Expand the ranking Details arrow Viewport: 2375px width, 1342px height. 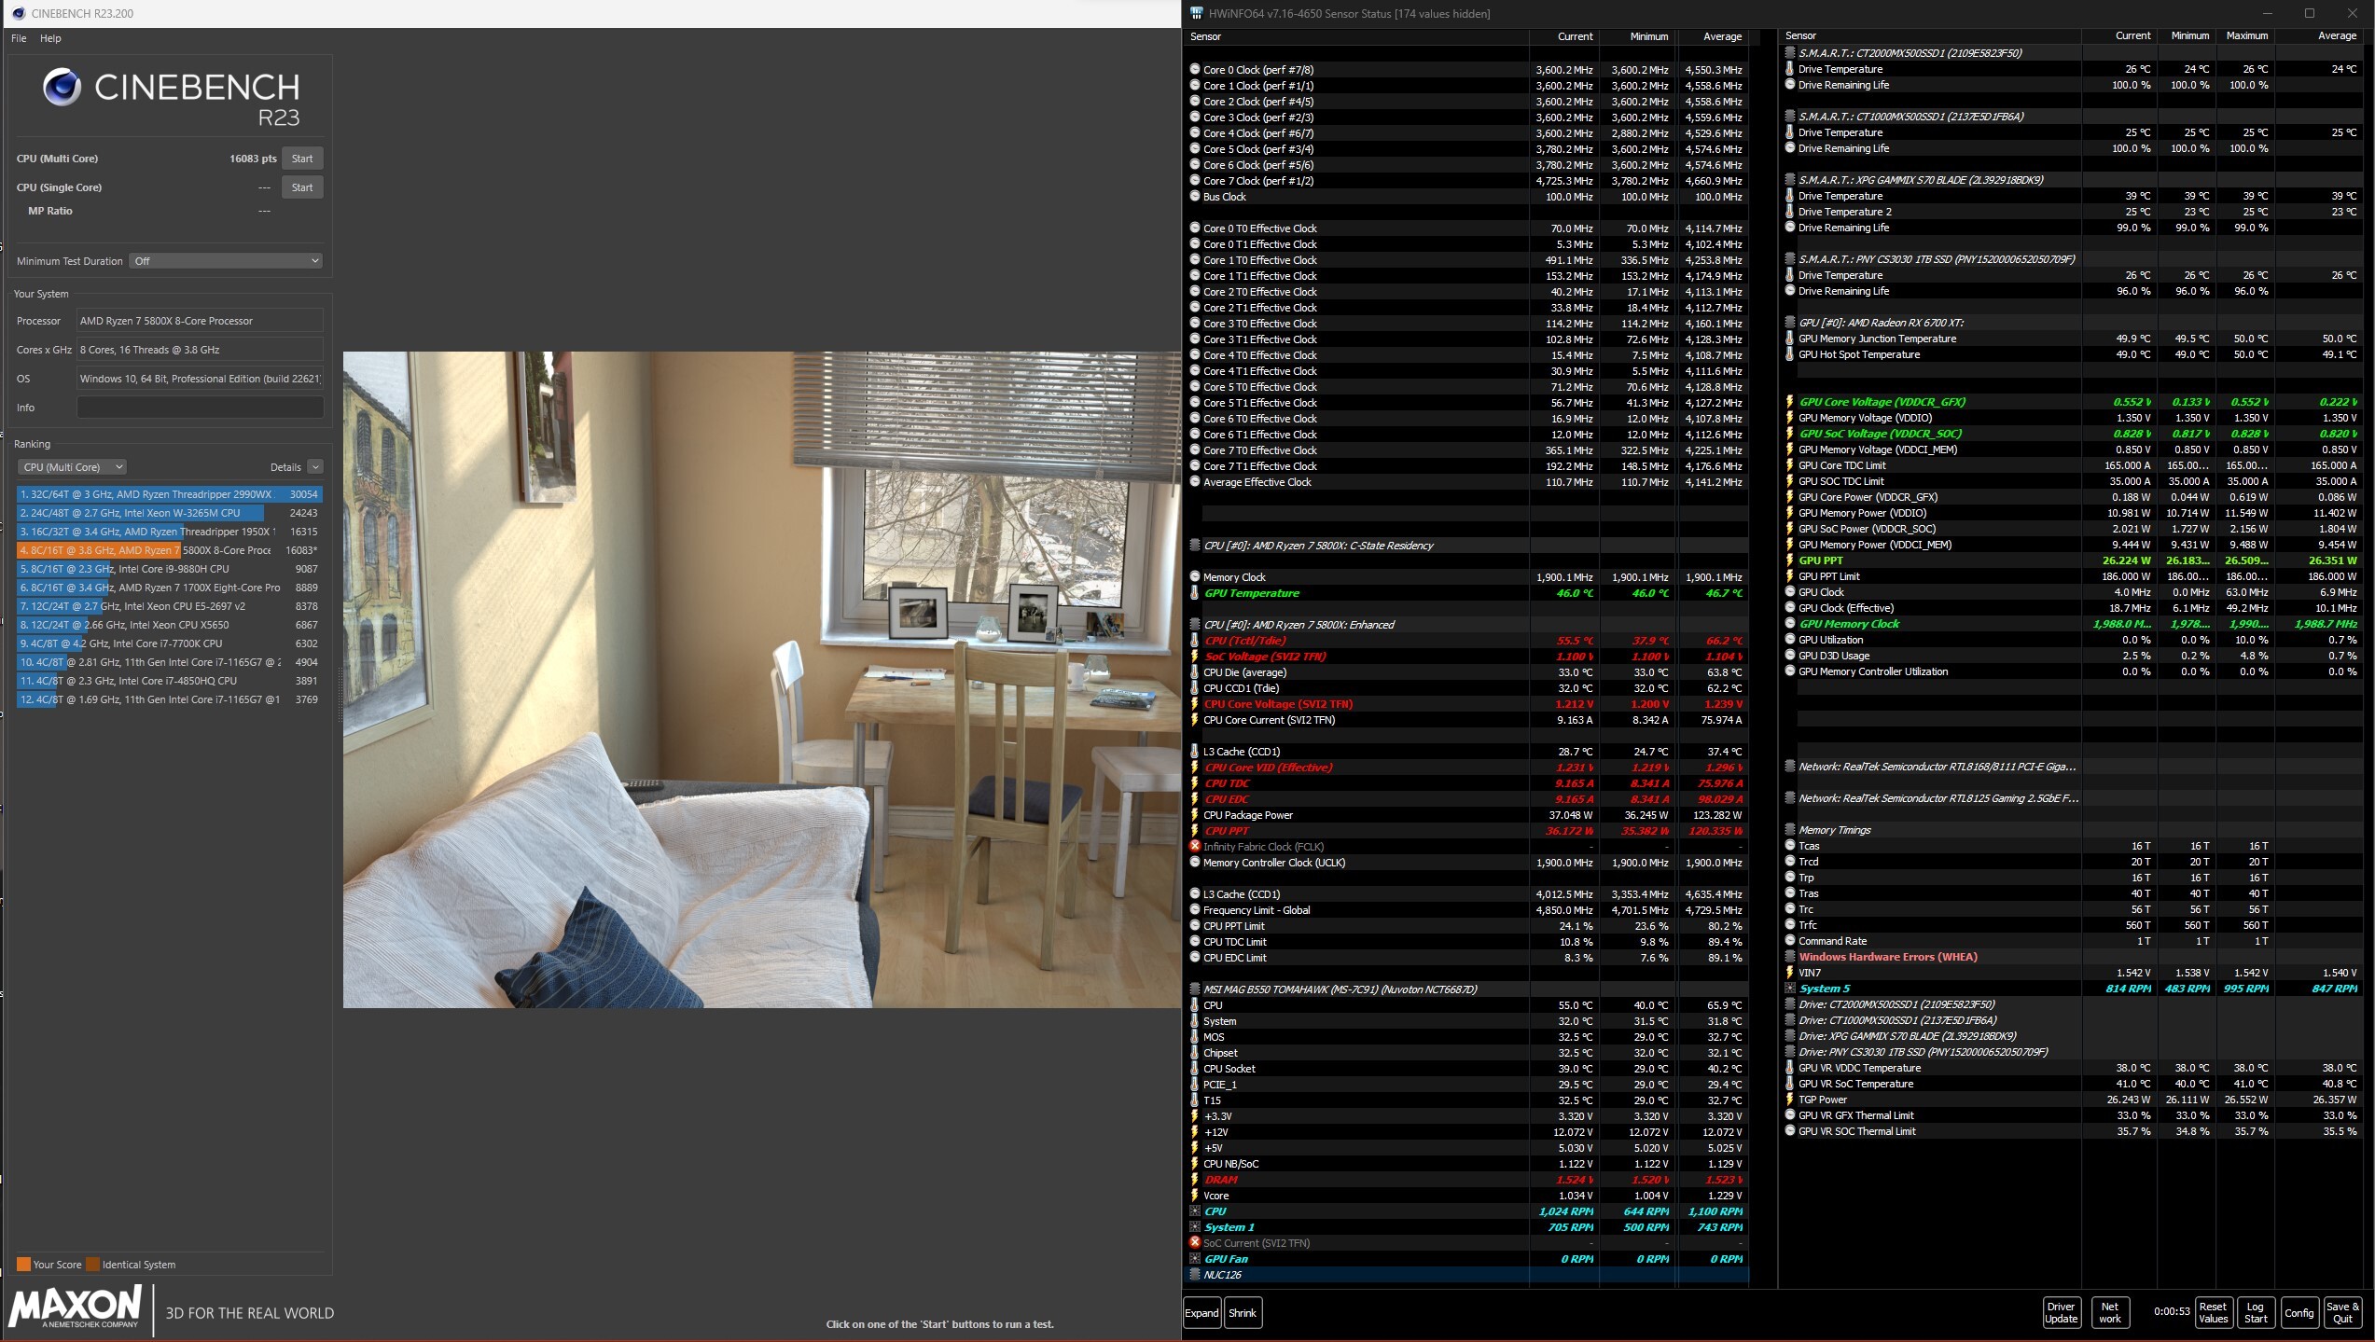coord(315,467)
